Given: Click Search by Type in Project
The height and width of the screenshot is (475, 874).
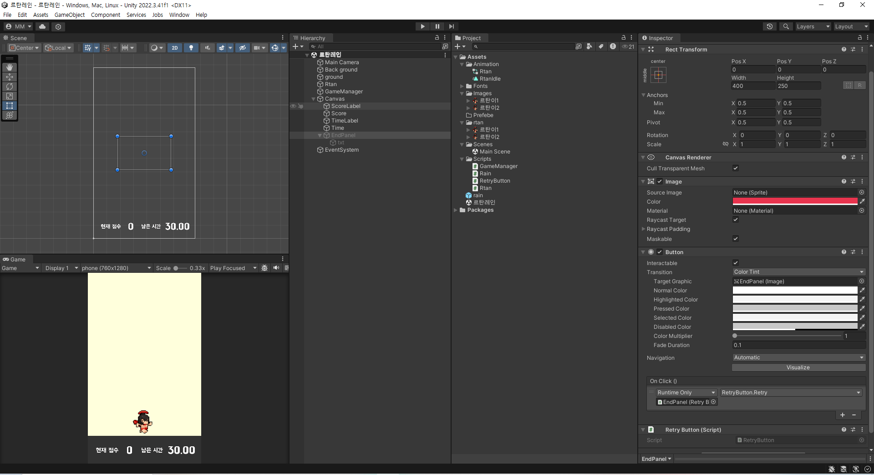Looking at the screenshot, I should (589, 46).
